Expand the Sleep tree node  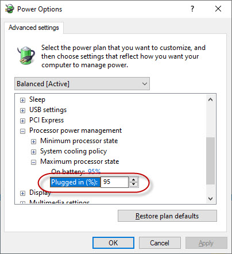coord(22,100)
